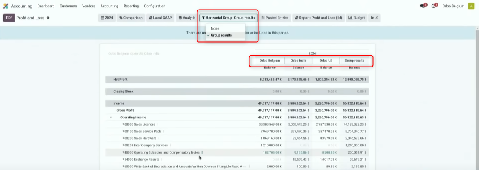Image resolution: width=479 pixels, height=170 pixels.
Task: Open the 2024 date period dropdown
Action: click(x=107, y=18)
